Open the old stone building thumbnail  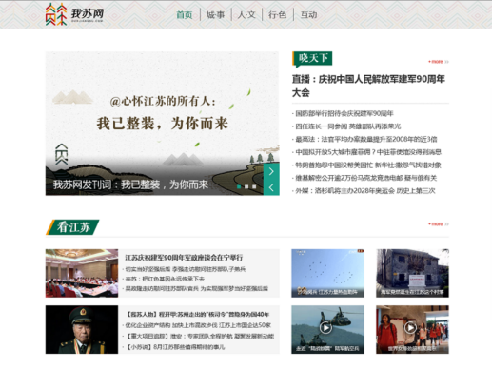[x=412, y=273]
